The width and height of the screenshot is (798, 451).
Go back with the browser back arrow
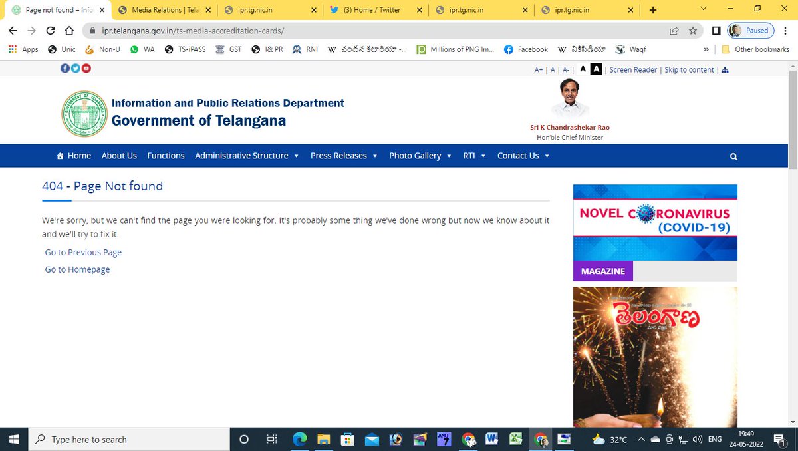click(13, 31)
